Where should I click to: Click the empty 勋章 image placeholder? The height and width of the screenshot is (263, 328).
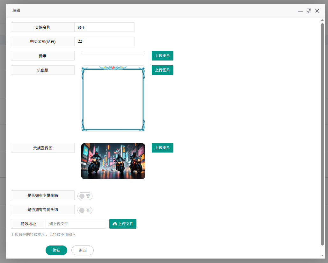[x=113, y=53]
